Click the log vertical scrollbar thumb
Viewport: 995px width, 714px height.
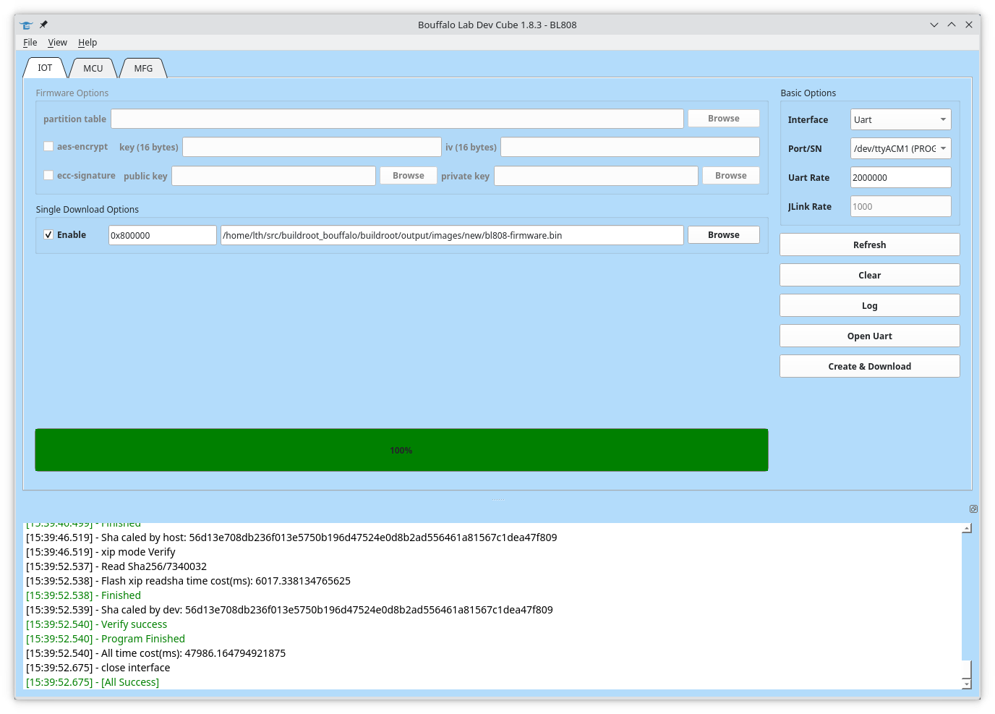pos(967,669)
